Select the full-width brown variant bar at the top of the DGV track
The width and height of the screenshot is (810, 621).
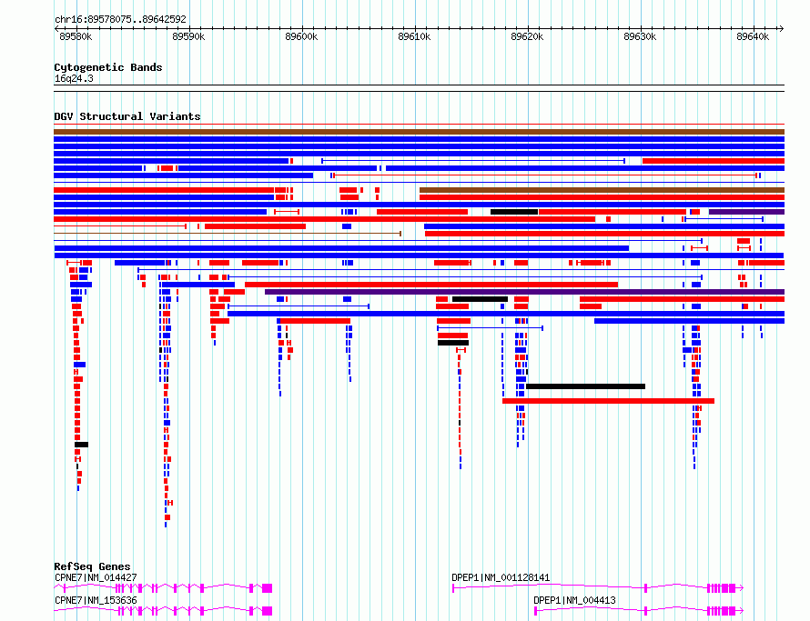419,132
